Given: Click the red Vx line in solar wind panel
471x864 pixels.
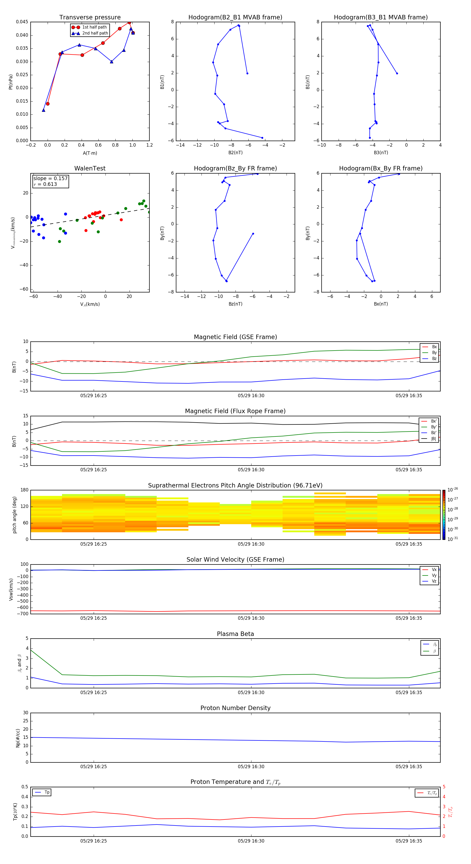Looking at the screenshot, I should (x=235, y=611).
